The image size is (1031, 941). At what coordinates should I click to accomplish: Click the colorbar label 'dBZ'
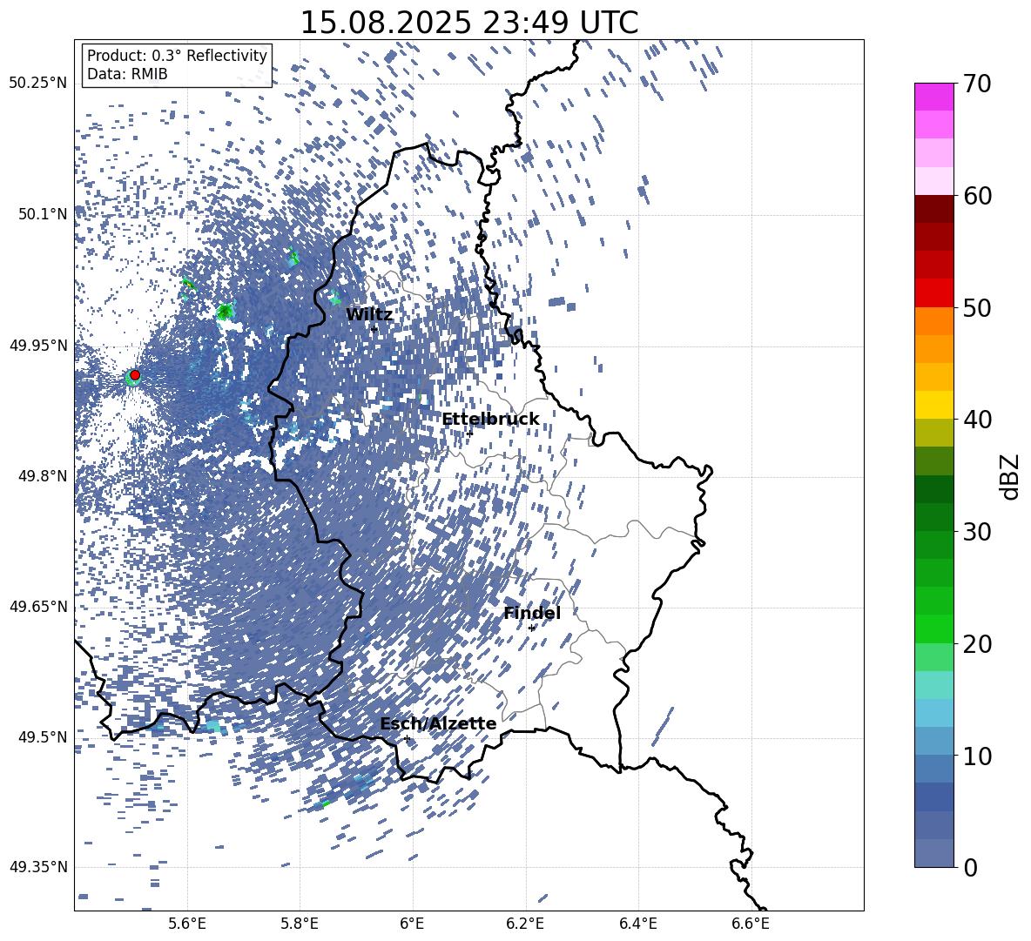[1009, 476]
